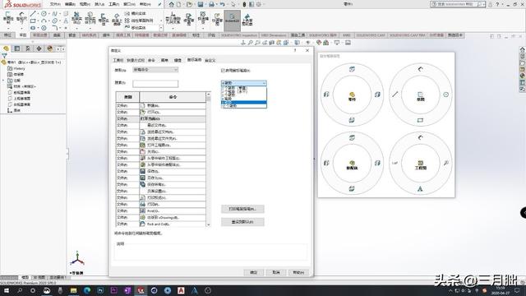Image resolution: width=526 pixels, height=296 pixels.
Task: Switch to the 键盘 tab in dialog
Action: click(x=178, y=60)
